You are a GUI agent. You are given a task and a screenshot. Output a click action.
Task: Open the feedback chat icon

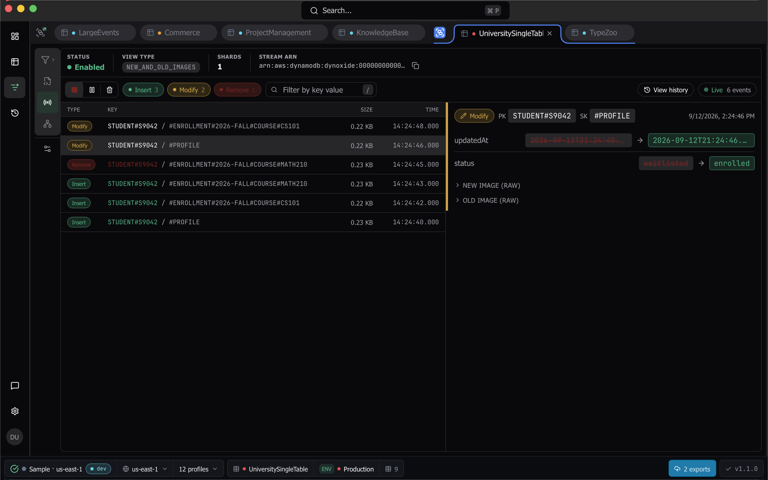(15, 386)
